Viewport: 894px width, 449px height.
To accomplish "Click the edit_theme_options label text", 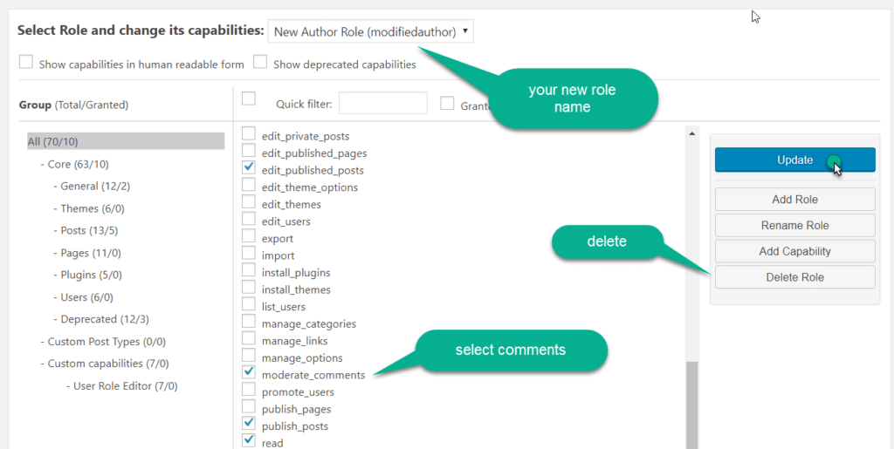I will point(310,187).
